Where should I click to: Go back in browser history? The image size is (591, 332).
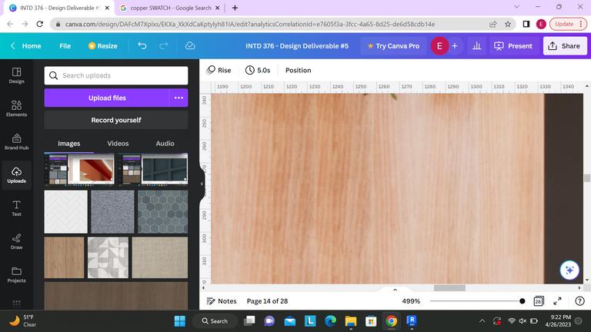[x=10, y=24]
